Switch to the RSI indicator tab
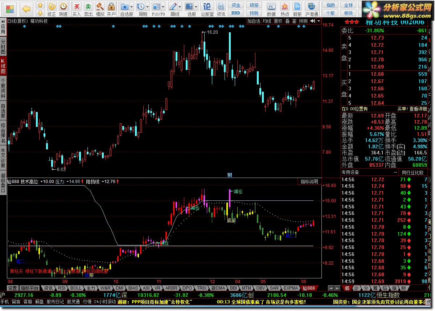Screen dimensions: 435x311 point(62,288)
